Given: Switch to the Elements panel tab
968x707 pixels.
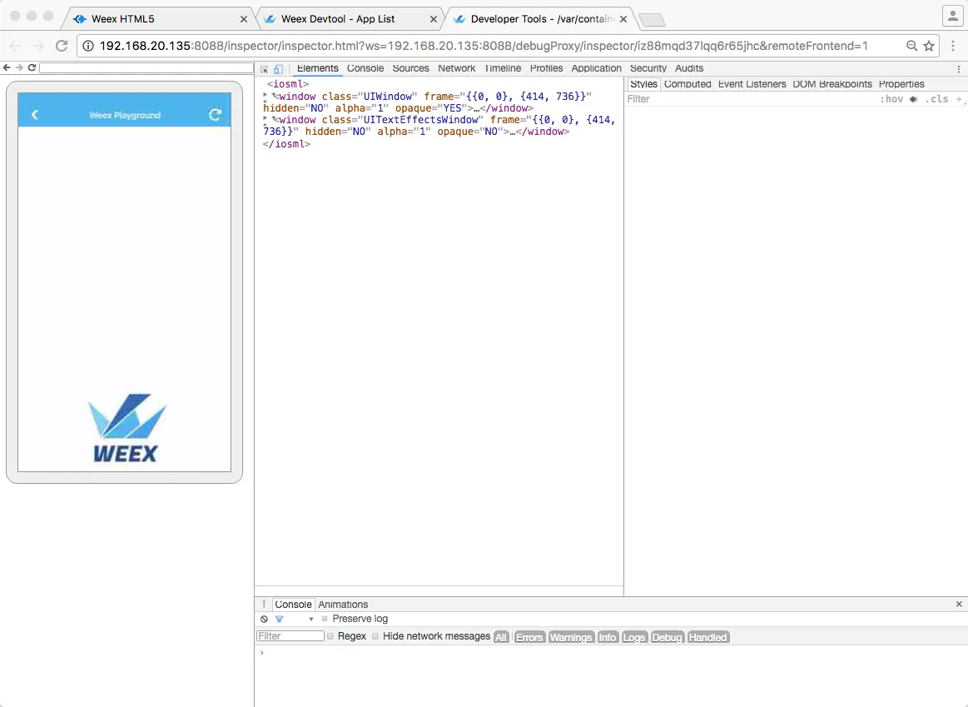Looking at the screenshot, I should point(317,68).
